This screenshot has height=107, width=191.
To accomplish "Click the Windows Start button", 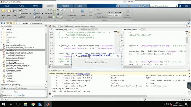I will tap(4, 104).
